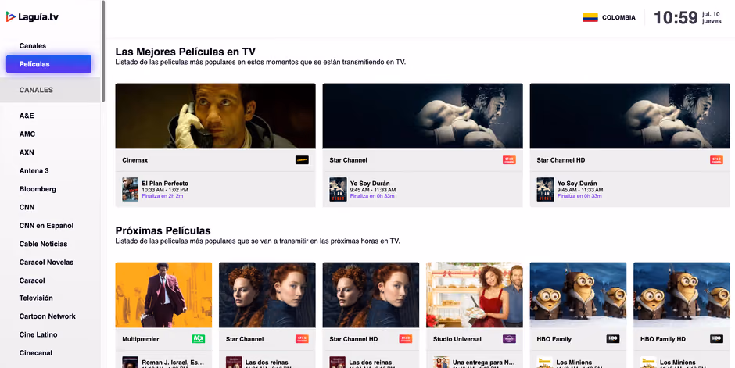Screen dimensions: 735x368
Task: Select the Películas menu item
Action: click(x=48, y=64)
